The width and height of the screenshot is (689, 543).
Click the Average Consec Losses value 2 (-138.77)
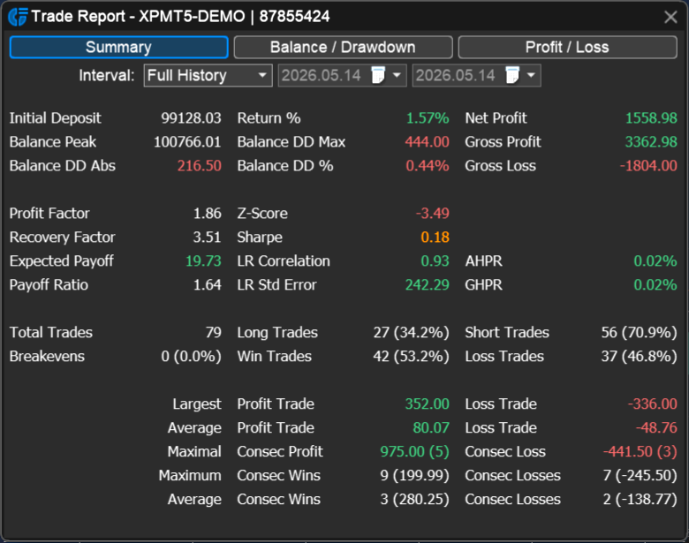tap(640, 499)
